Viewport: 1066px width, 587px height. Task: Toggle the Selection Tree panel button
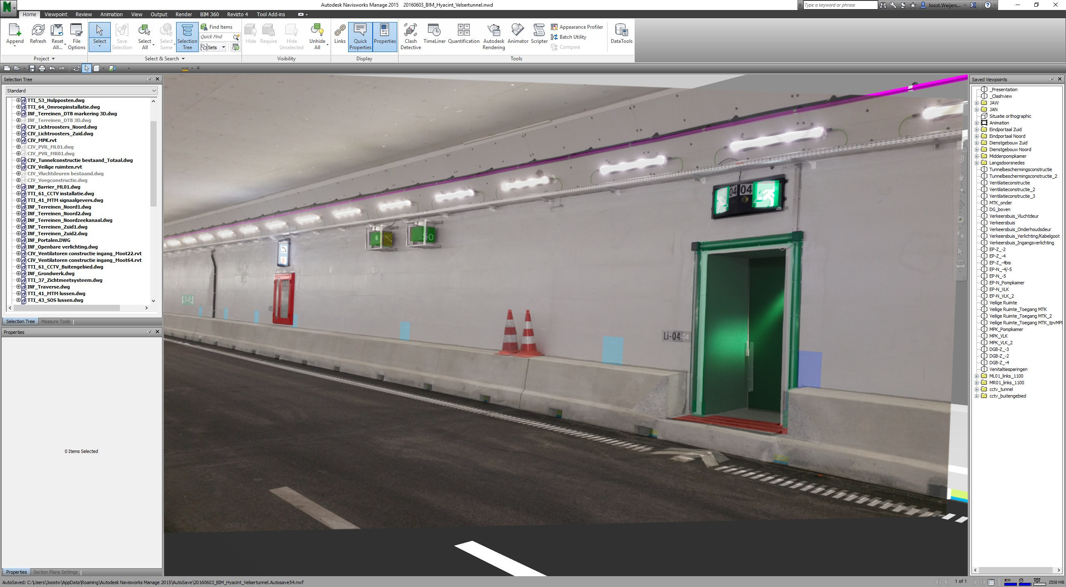click(187, 37)
